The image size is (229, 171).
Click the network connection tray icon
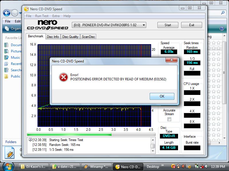point(202,166)
